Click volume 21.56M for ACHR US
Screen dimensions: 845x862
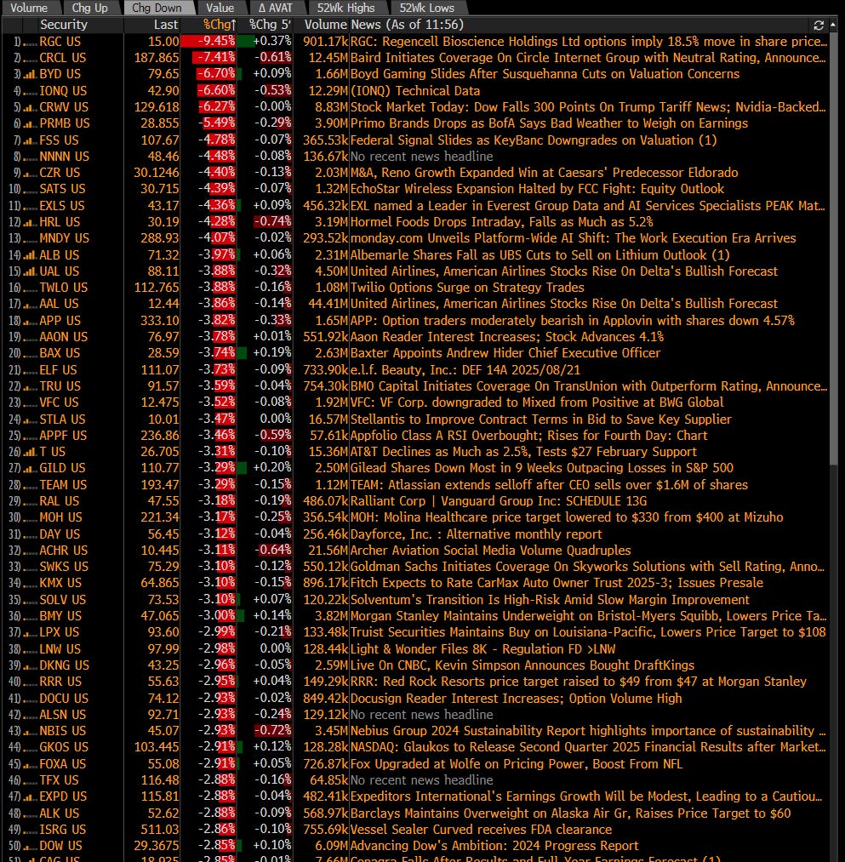328,551
